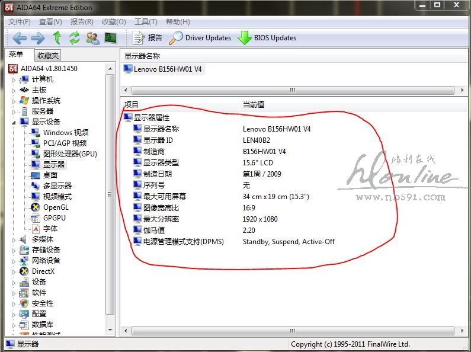This screenshot has width=471, height=352.
Task: Open the 收藏(O) menu
Action: 114,22
